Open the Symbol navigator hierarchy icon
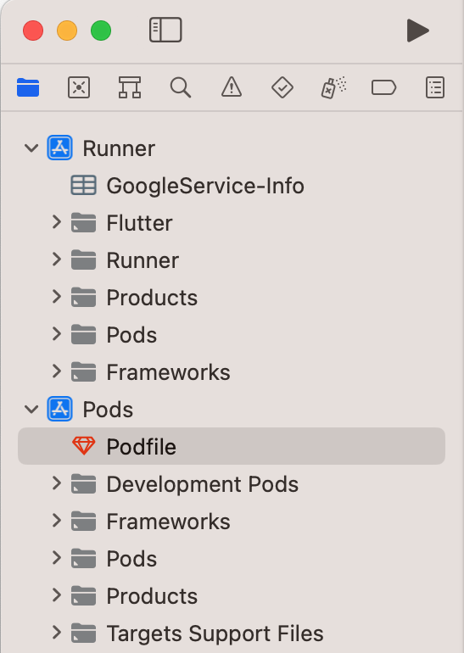The image size is (464, 653). [x=130, y=87]
